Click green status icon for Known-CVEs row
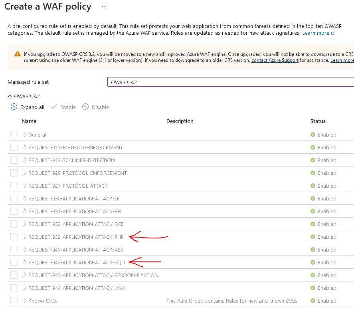The height and width of the screenshot is (311, 354). (313, 301)
